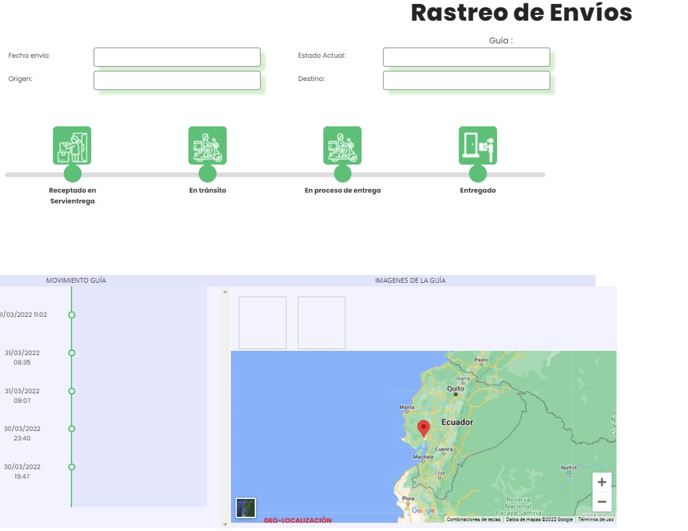Click the 30/03/2022 19:47 movement marker
This screenshot has width=688, height=531.
tap(71, 467)
